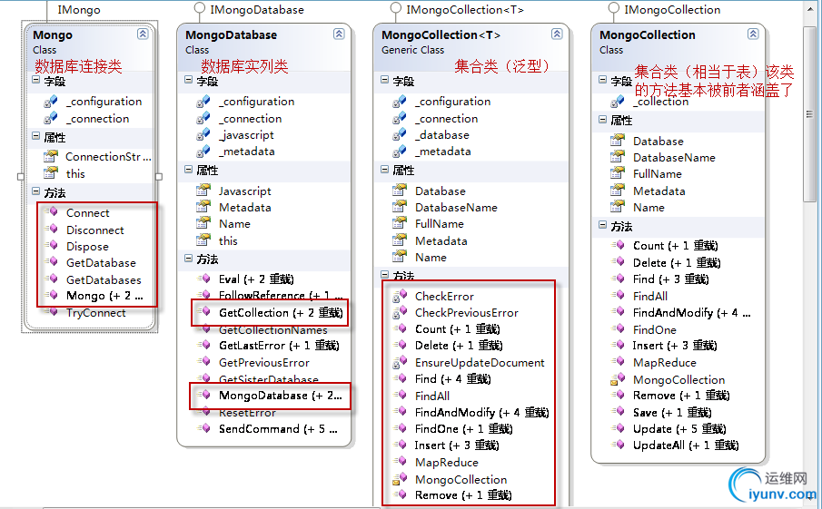Click private method icon beside CheckError
822x509 pixels.
pos(400,296)
